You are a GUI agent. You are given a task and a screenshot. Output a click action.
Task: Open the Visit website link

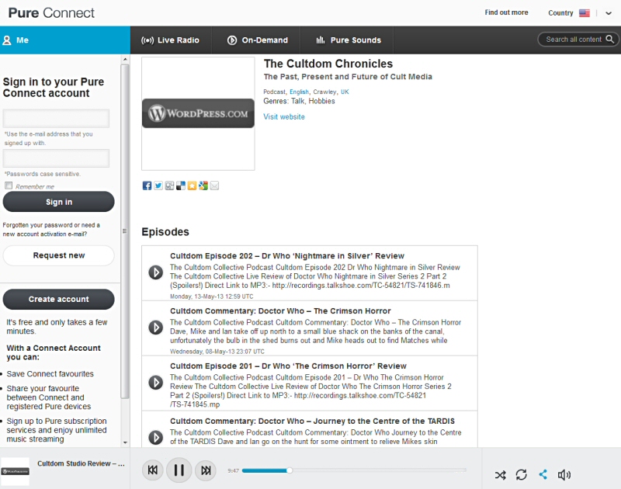pyautogui.click(x=284, y=117)
